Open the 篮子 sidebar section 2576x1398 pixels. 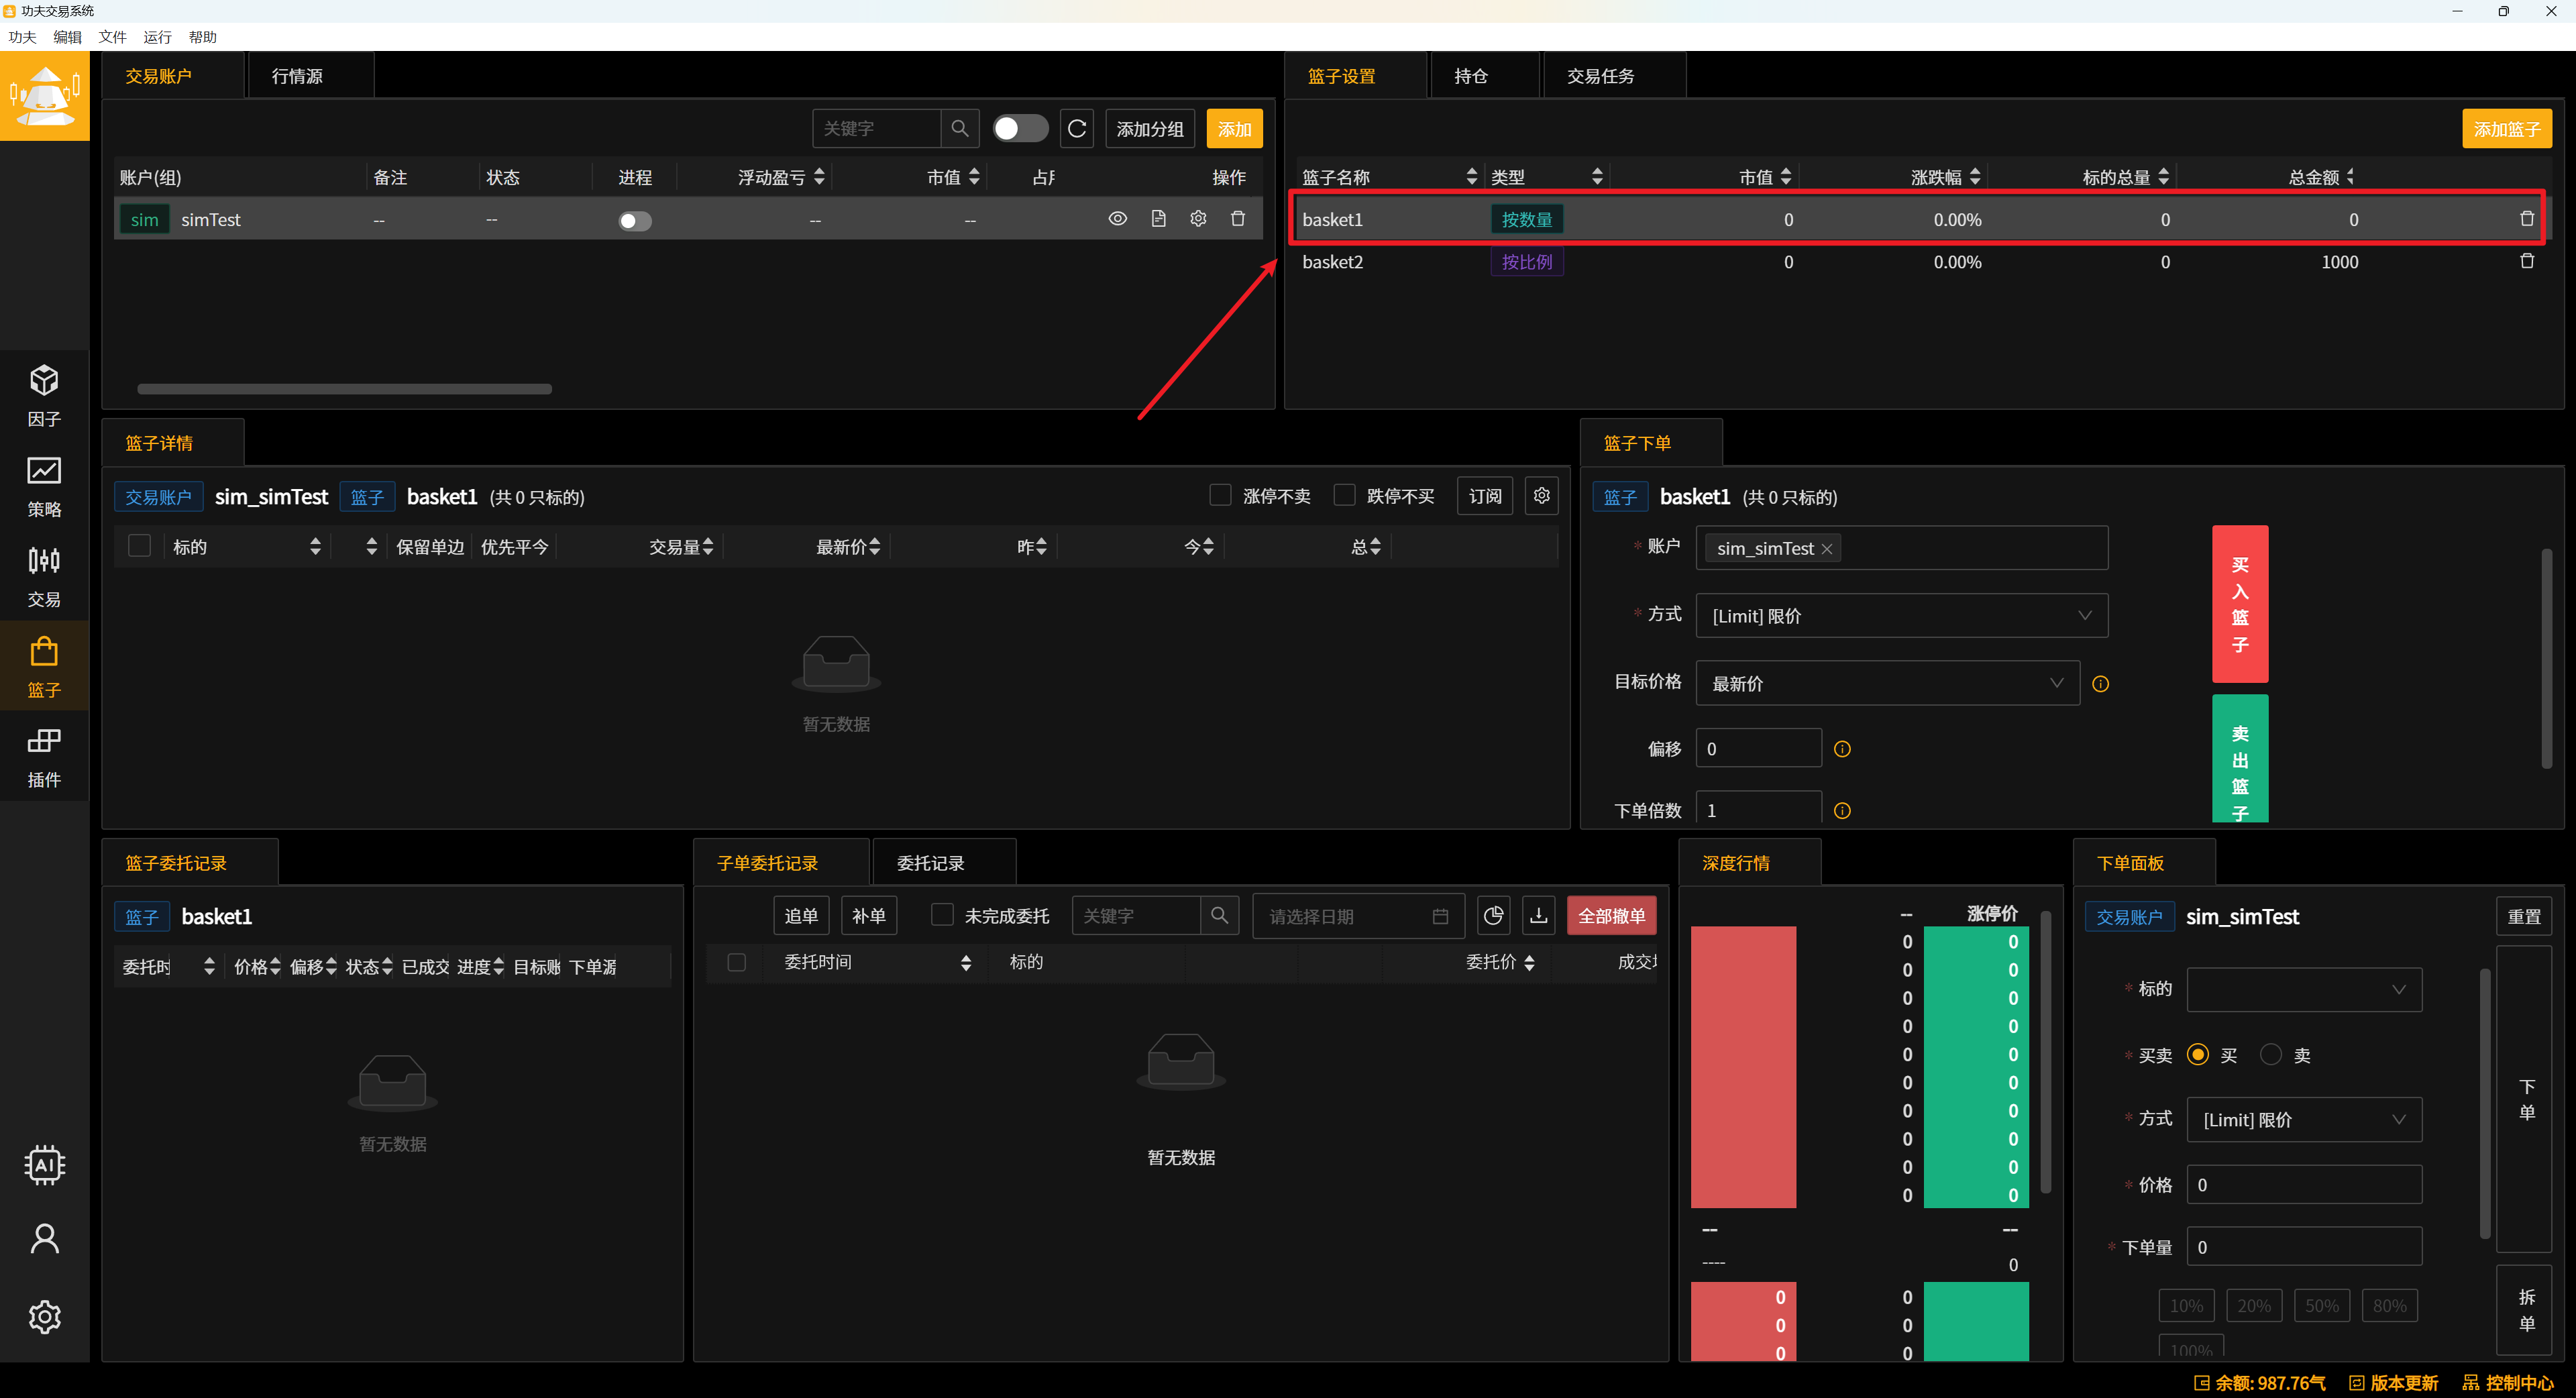click(x=44, y=667)
